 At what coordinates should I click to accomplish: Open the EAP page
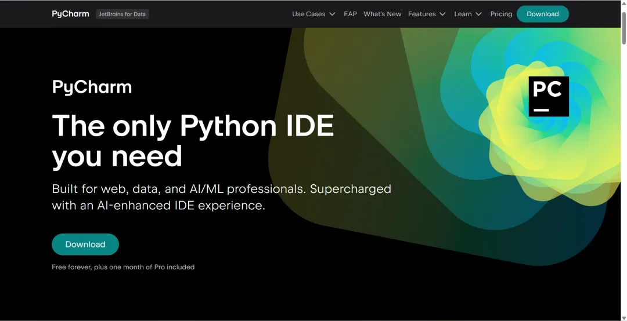click(x=350, y=14)
